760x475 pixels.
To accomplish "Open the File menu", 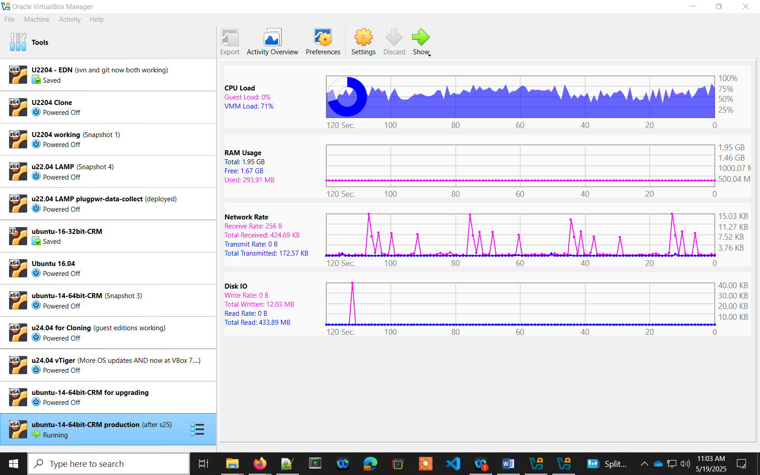I will pos(9,19).
